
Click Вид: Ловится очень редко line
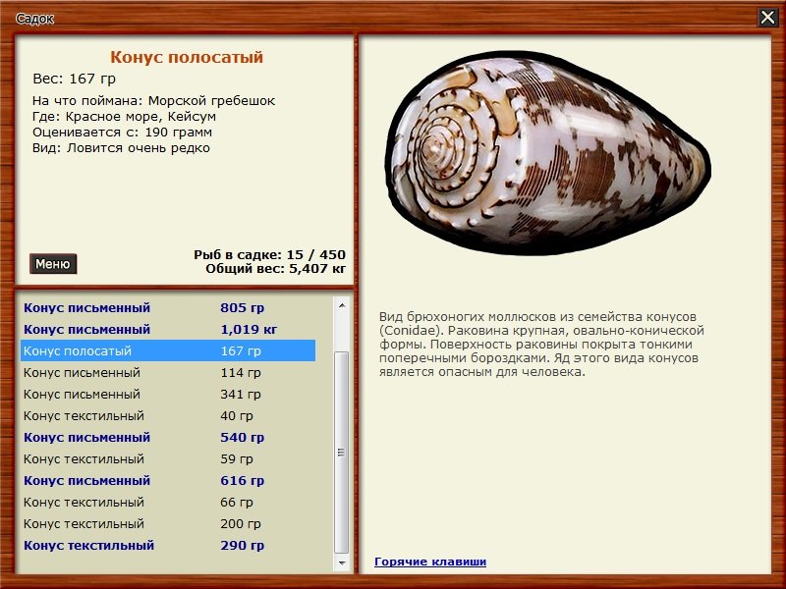[121, 148]
